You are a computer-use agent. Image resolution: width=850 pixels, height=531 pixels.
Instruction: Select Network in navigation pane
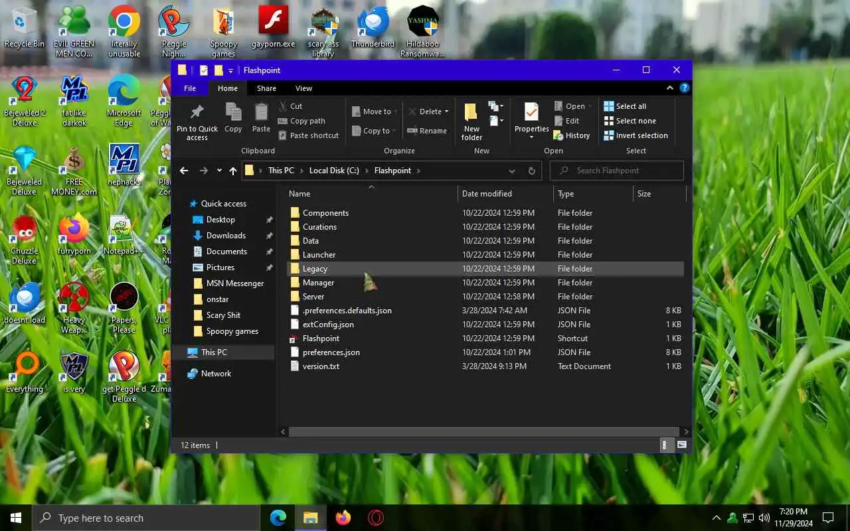pyautogui.click(x=216, y=374)
